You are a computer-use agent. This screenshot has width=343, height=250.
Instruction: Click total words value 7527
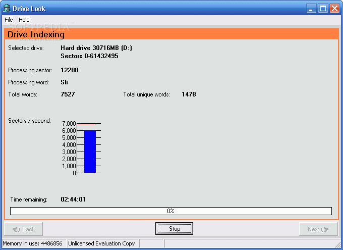68,94
